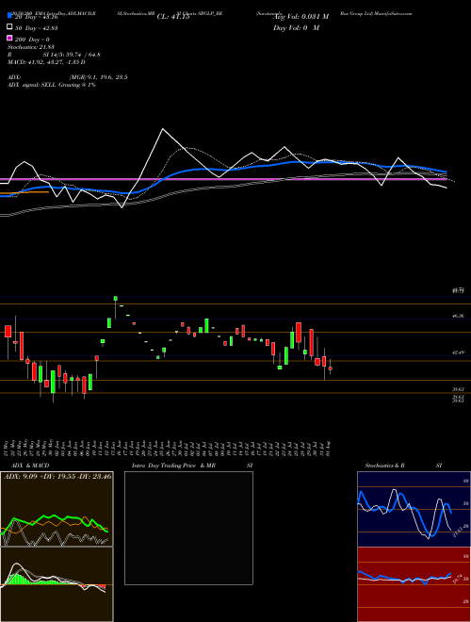471x622 pixels.
Task: Click the last small red candlestick on chart
Action: coord(331,368)
